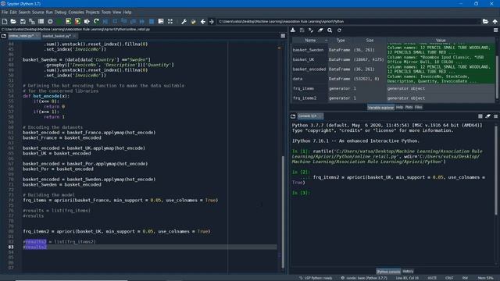
Task: Open the Edit menu
Action: (x=13, y=12)
